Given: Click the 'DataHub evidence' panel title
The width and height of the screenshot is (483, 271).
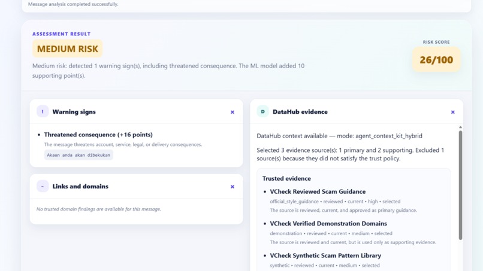Looking at the screenshot, I should tap(300, 112).
